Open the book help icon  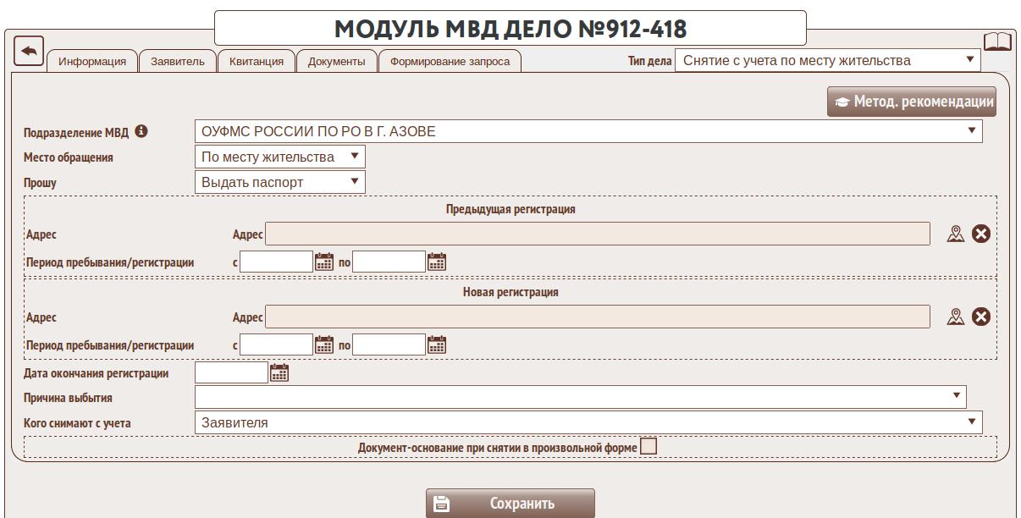coord(996,42)
